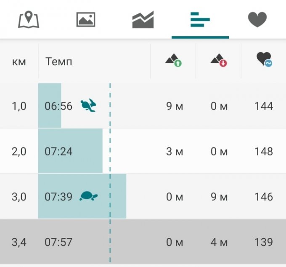Open the map tab icon

29,20
